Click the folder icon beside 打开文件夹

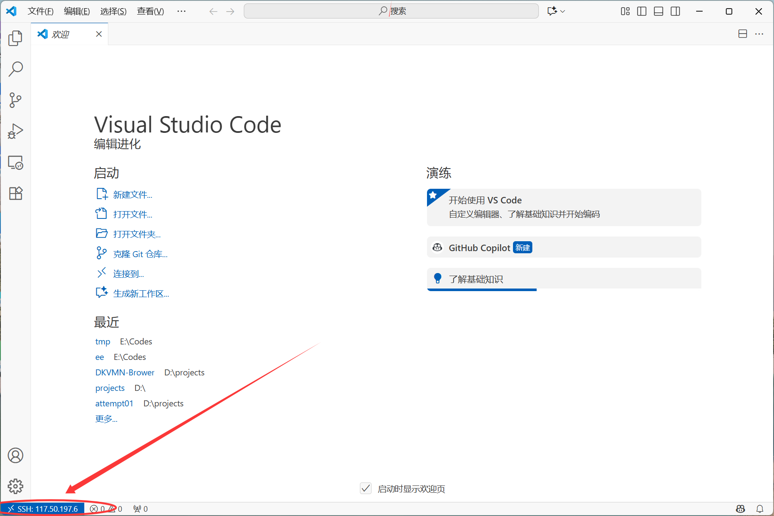click(102, 233)
